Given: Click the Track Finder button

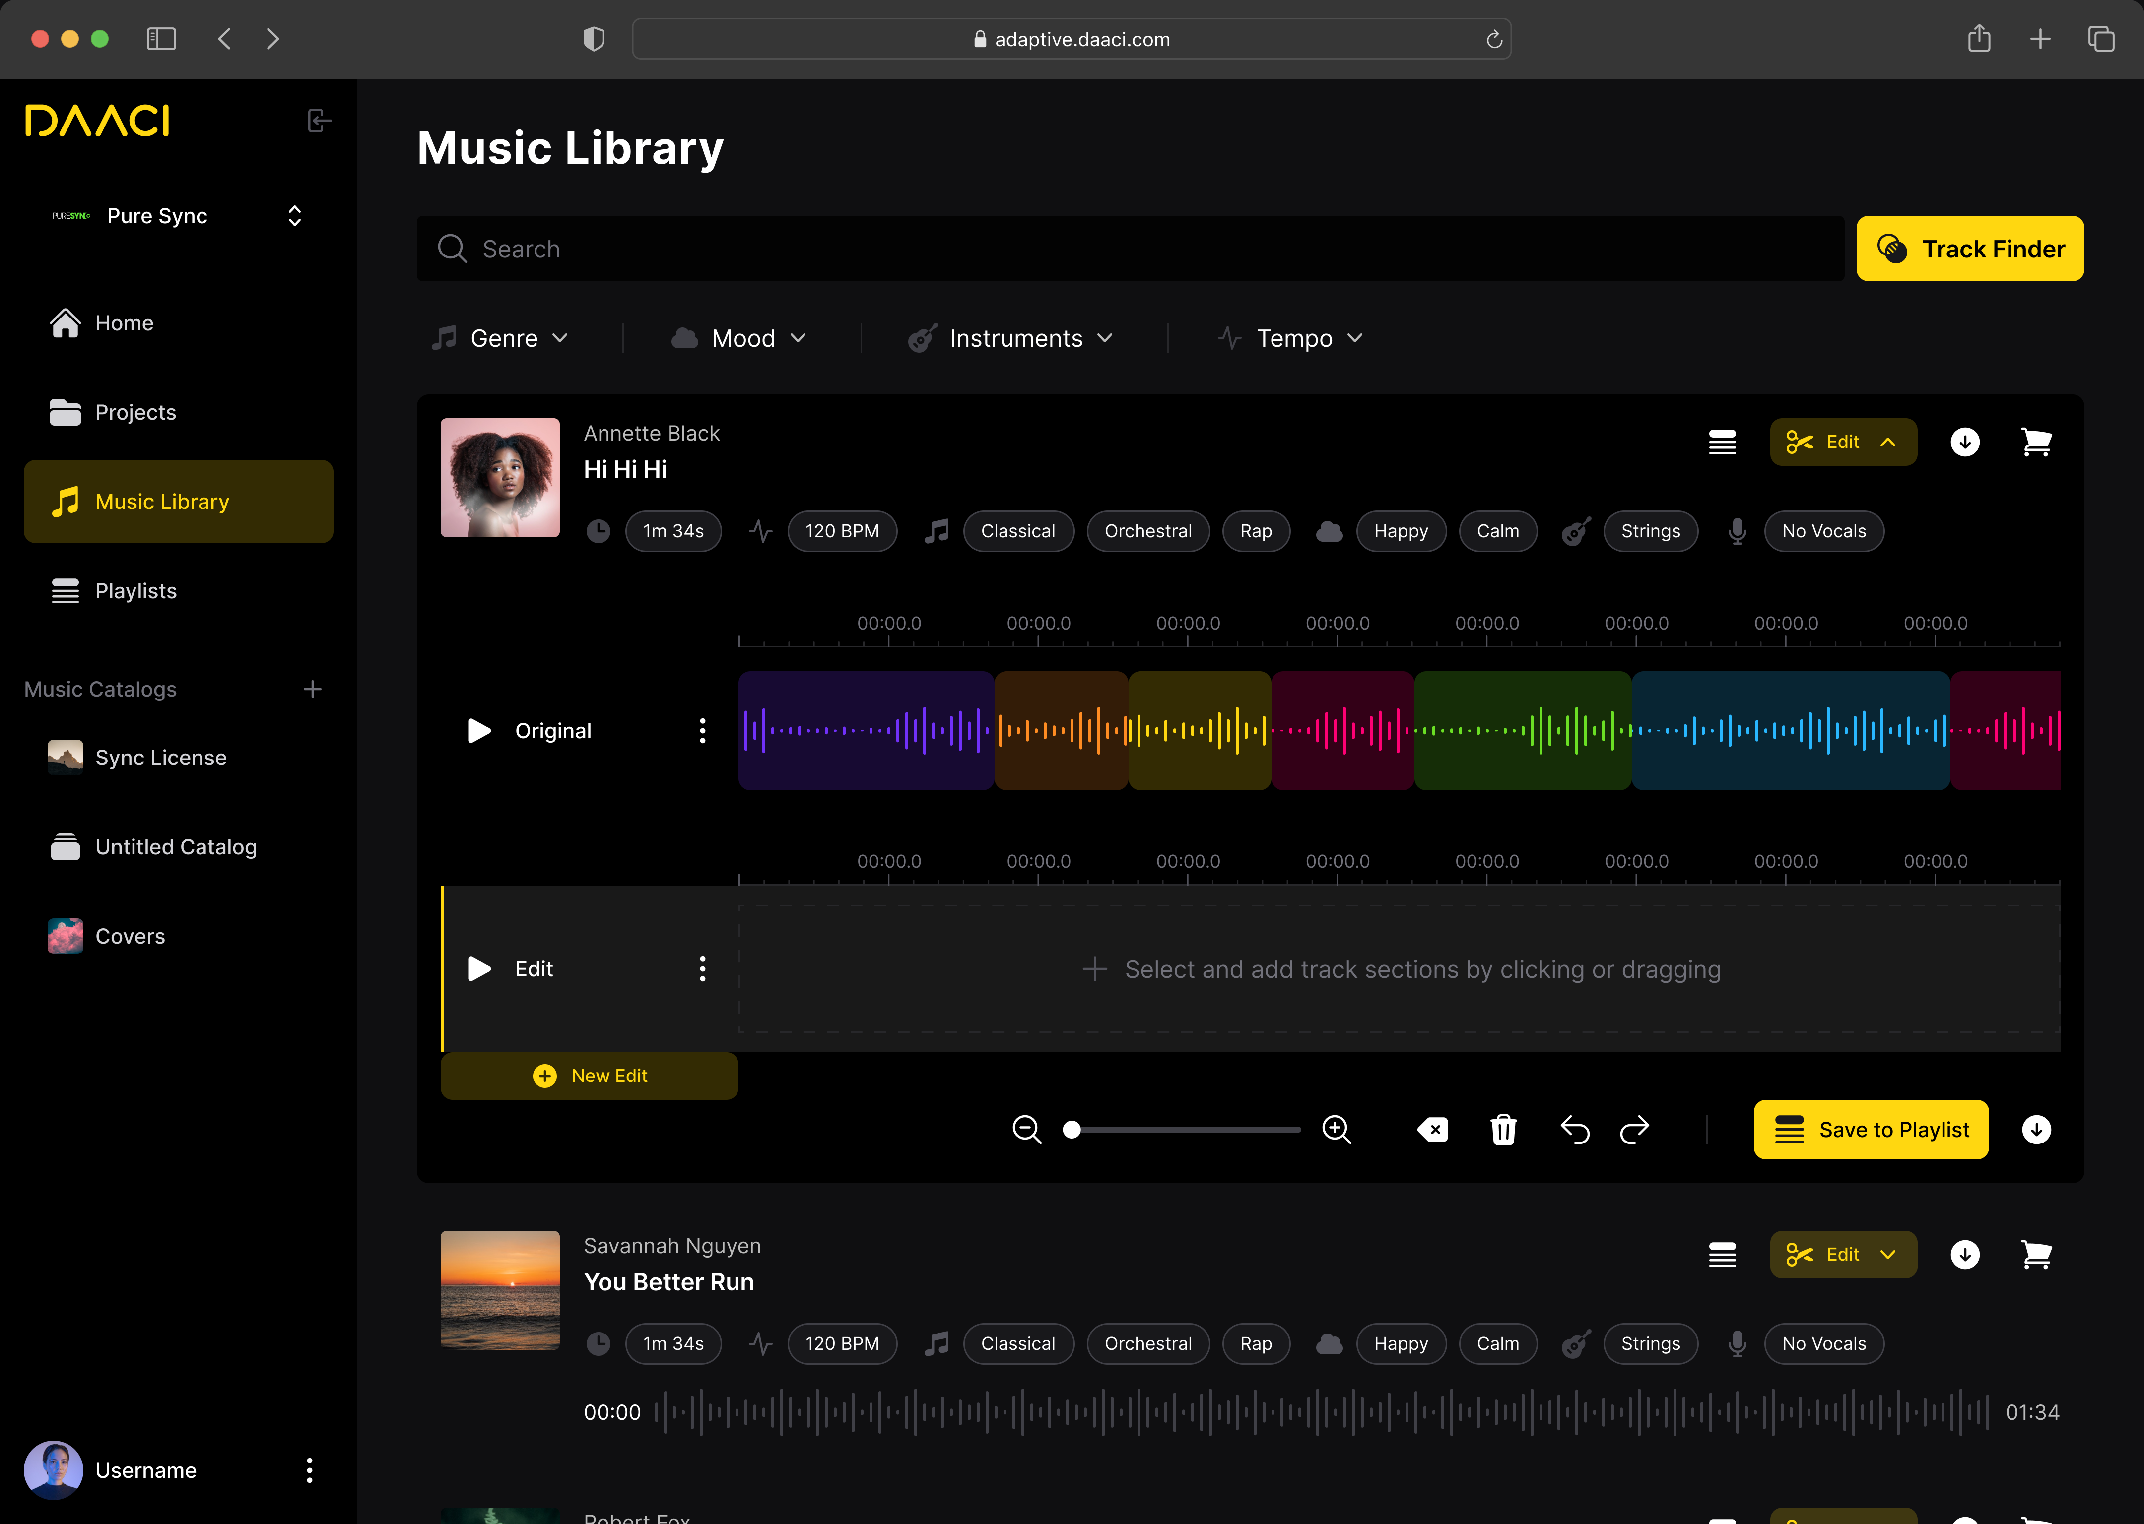Looking at the screenshot, I should pos(1969,249).
